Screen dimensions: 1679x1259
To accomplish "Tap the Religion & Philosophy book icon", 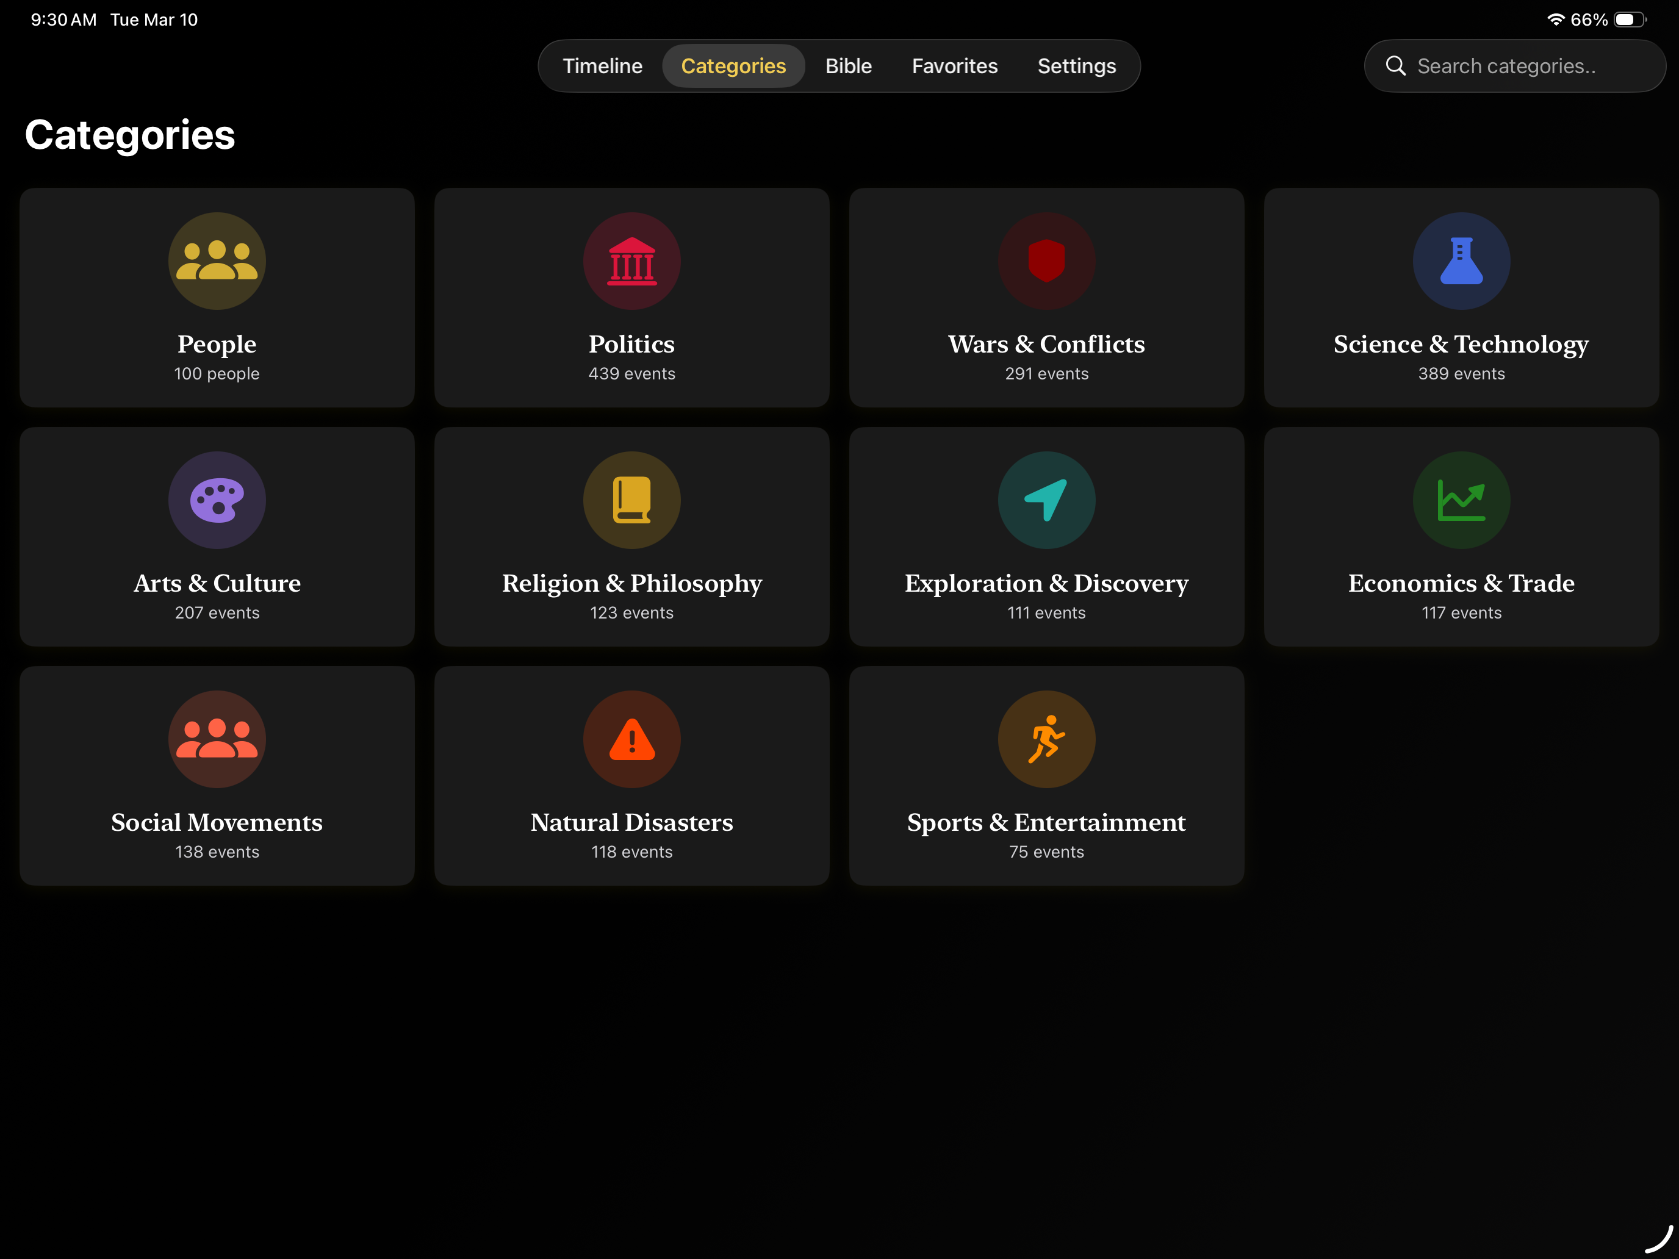I will (631, 500).
